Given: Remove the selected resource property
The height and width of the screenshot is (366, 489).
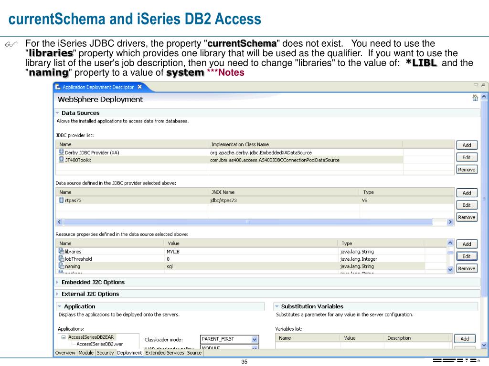Looking at the screenshot, I should [x=467, y=269].
